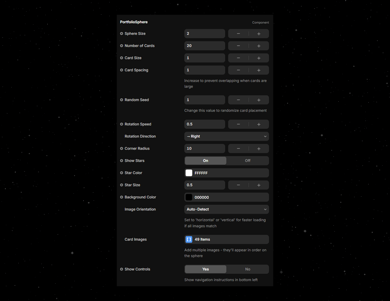Screen dimensions: 390x301
Task: Click the Component label in the header
Action: click(260, 23)
